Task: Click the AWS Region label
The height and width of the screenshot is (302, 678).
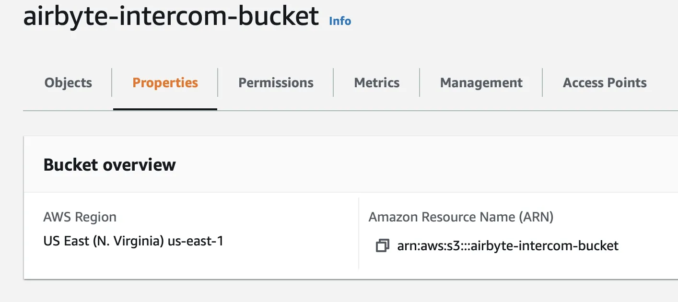Action: pos(80,217)
